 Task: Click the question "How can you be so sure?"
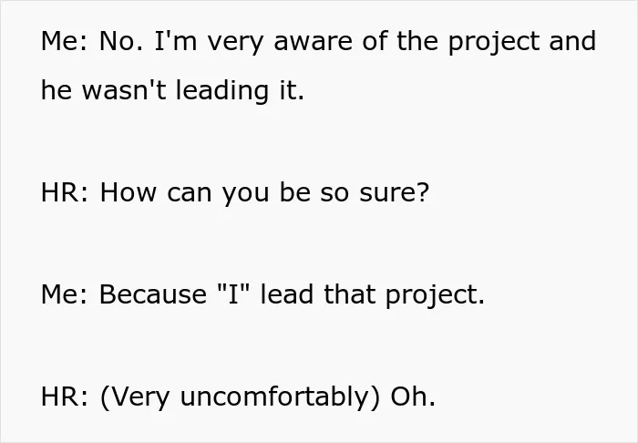[x=264, y=192]
